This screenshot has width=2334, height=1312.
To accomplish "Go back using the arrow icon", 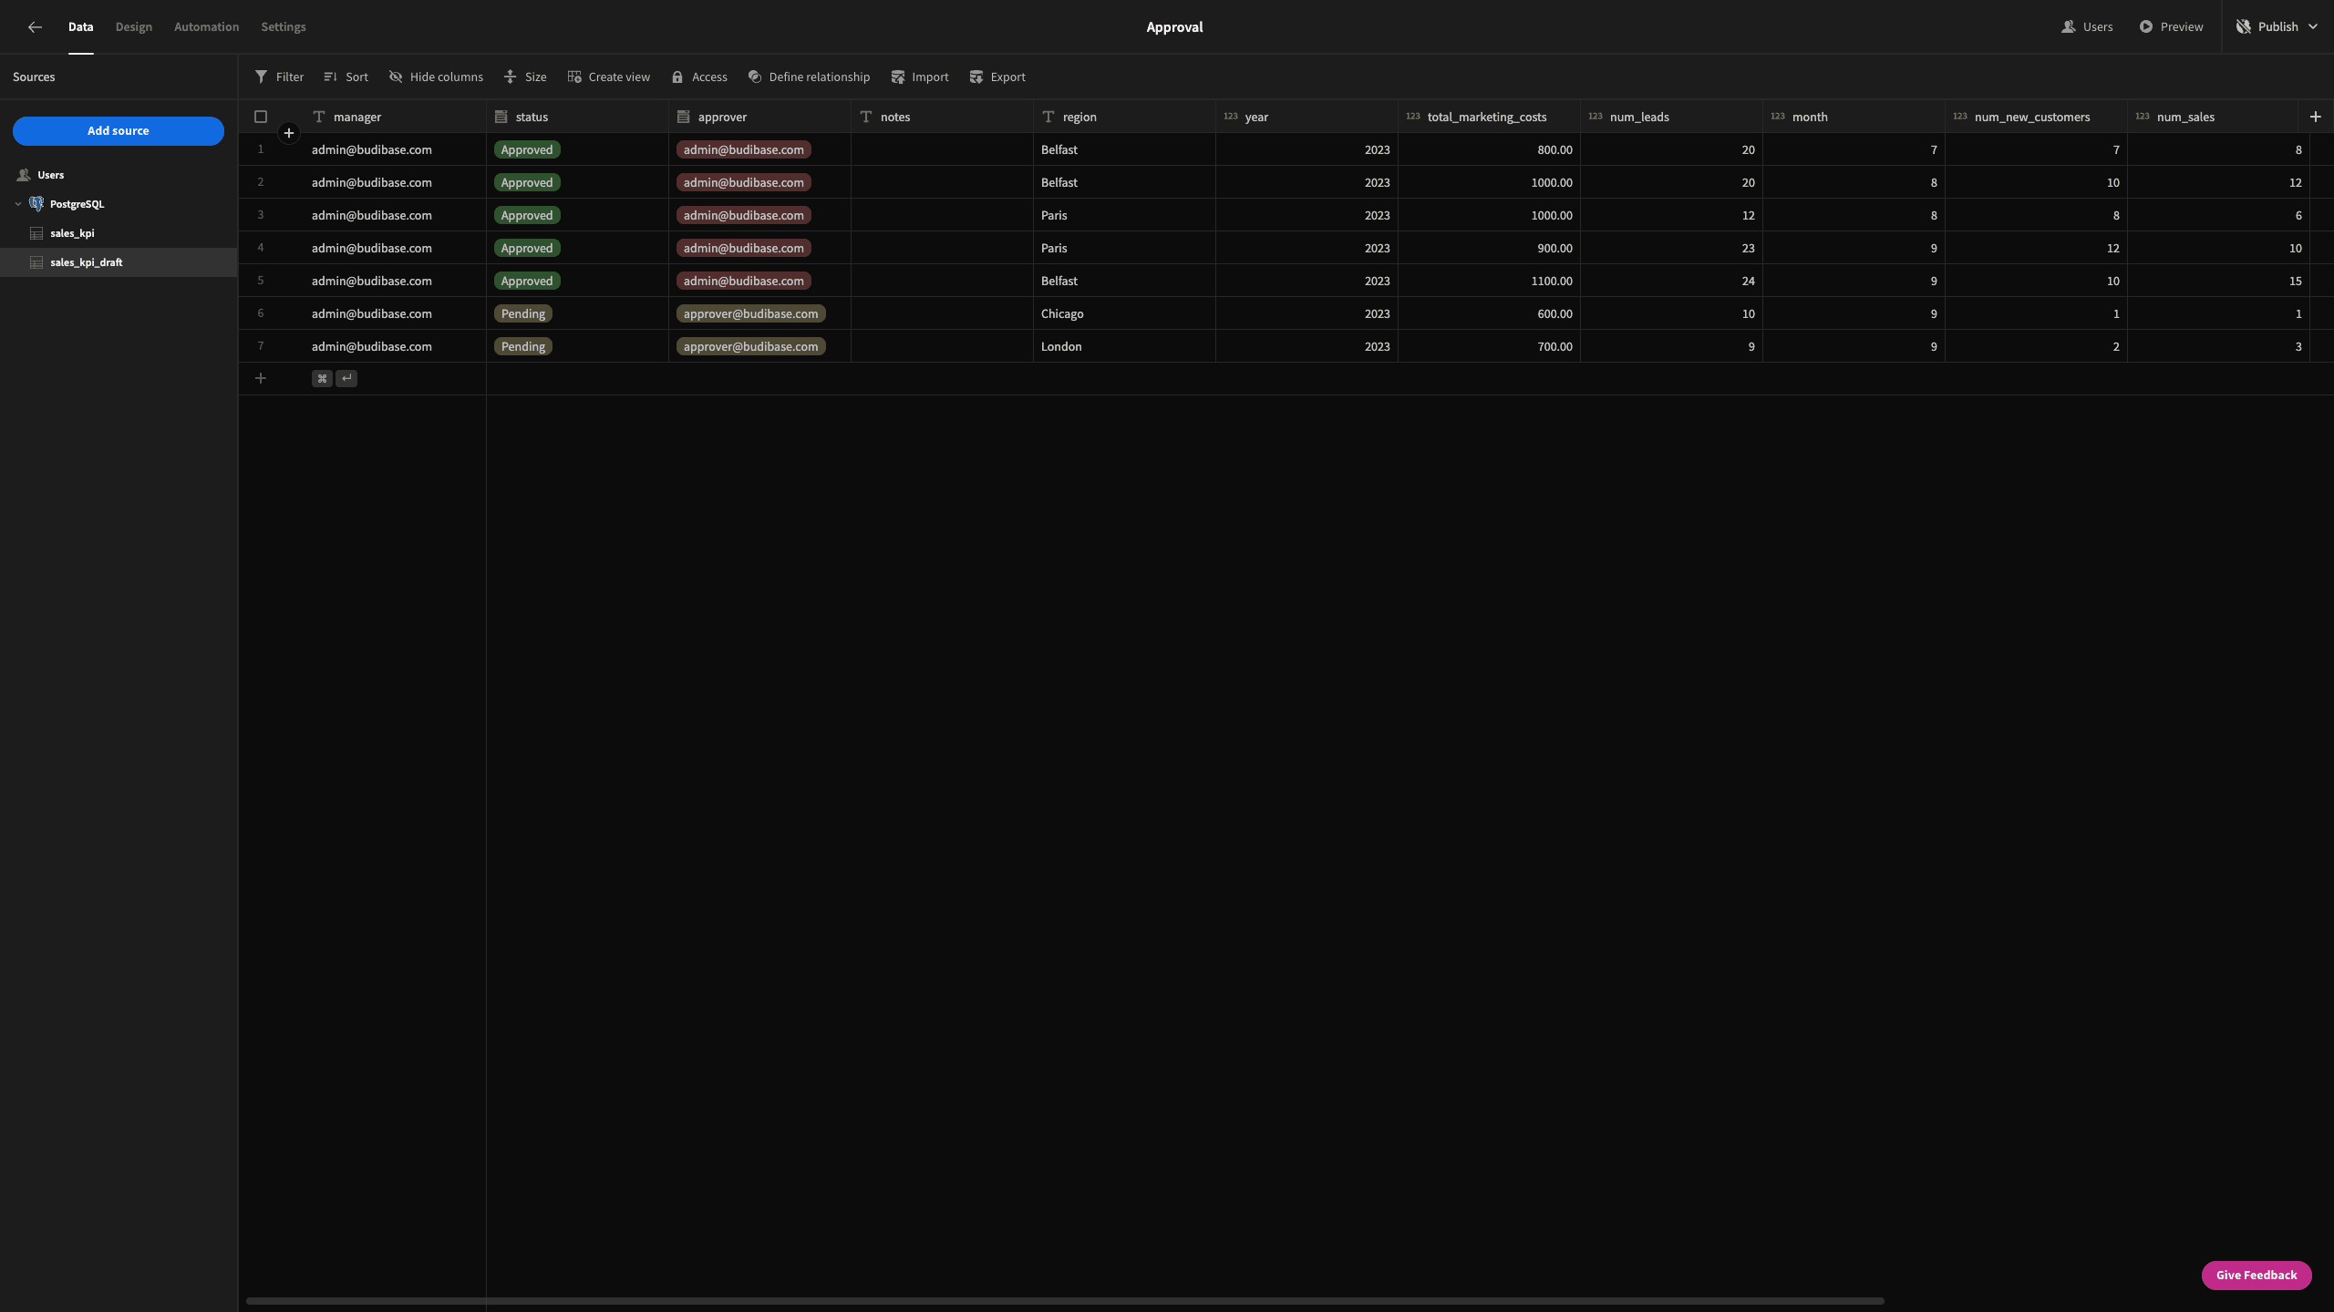I will click(x=35, y=26).
